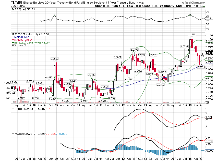Image resolution: width=217 pixels, height=161 pixels.
Task: Click the 0.7272 low price label
Action: point(112,98)
